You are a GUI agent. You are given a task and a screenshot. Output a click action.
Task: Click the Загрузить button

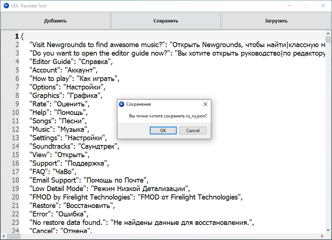point(276,21)
